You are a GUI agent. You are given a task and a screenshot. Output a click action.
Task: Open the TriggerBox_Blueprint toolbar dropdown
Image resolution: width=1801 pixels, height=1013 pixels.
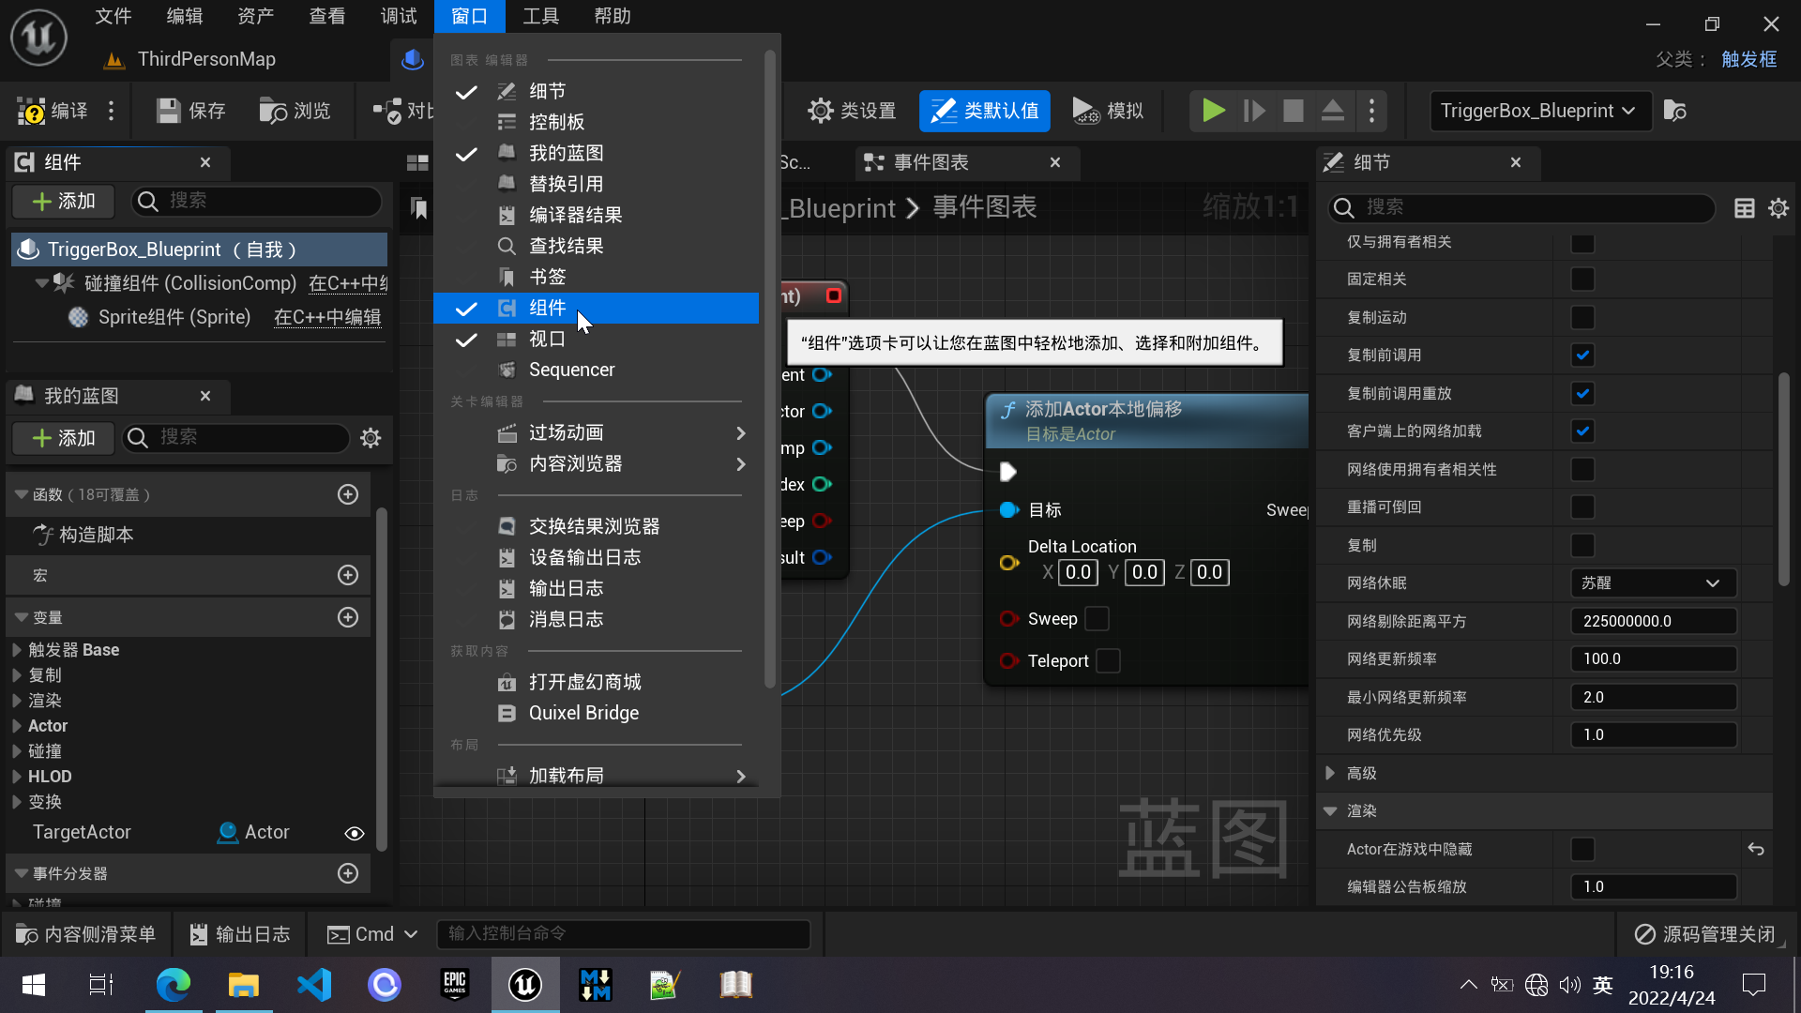pyautogui.click(x=1538, y=111)
